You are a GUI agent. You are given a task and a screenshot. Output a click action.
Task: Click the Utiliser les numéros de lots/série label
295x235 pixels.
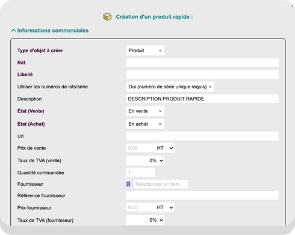[52, 87]
